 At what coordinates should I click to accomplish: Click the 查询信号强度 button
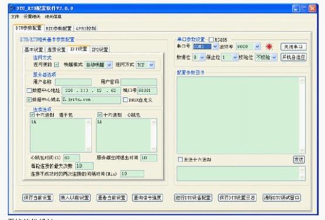click(x=148, y=198)
